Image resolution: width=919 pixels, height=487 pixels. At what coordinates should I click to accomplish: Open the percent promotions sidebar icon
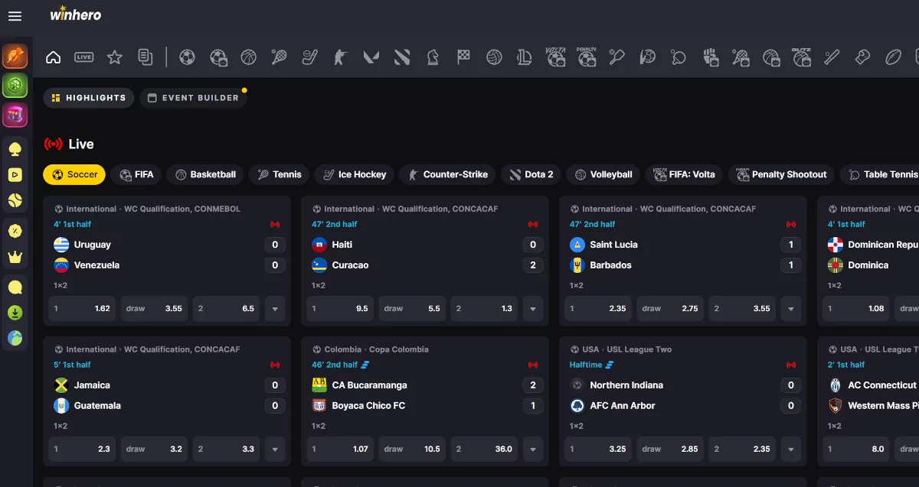[x=15, y=231]
